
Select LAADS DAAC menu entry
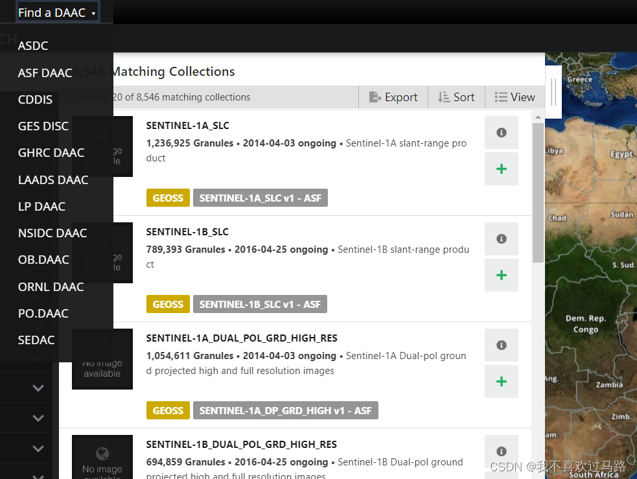point(52,180)
